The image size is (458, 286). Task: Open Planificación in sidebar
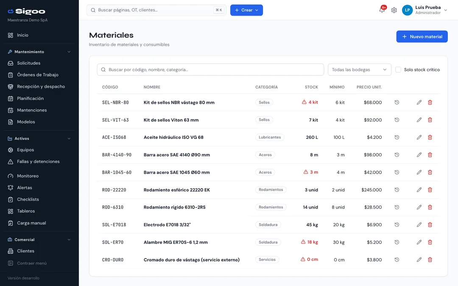coord(39,98)
